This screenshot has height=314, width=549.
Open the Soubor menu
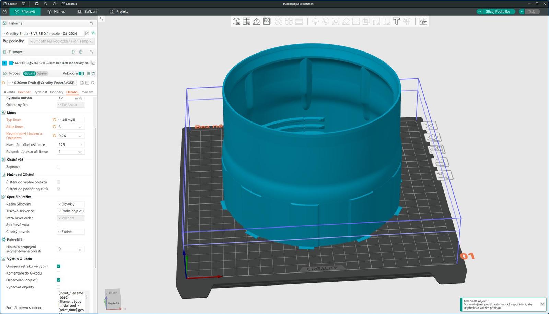(x=10, y=4)
